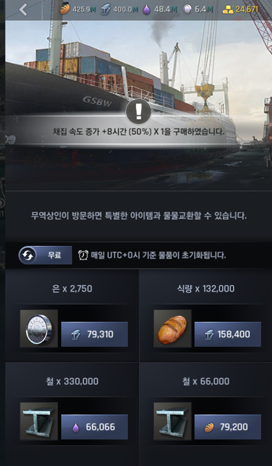272x466 pixels.
Task: Tap the exclamation mark notification icon
Action: pos(139,112)
